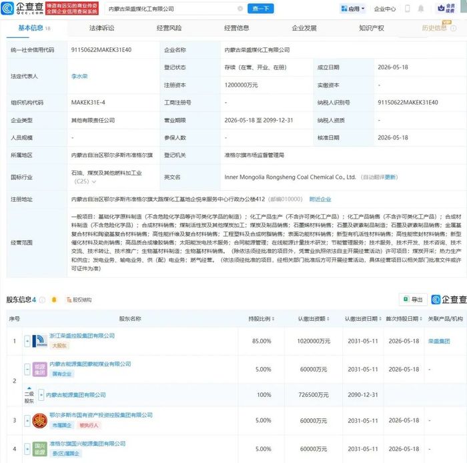Collapse the 二级股东 up arrow
Viewport: 467px width, 463px height.
click(x=29, y=388)
